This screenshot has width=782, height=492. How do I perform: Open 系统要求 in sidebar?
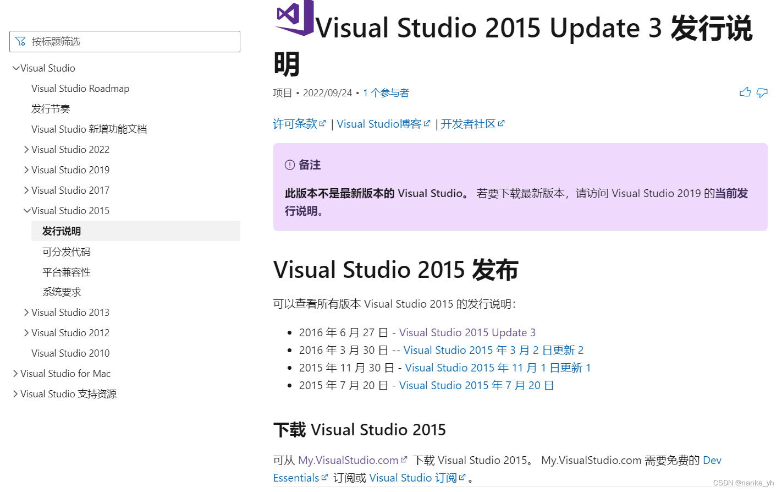62,292
